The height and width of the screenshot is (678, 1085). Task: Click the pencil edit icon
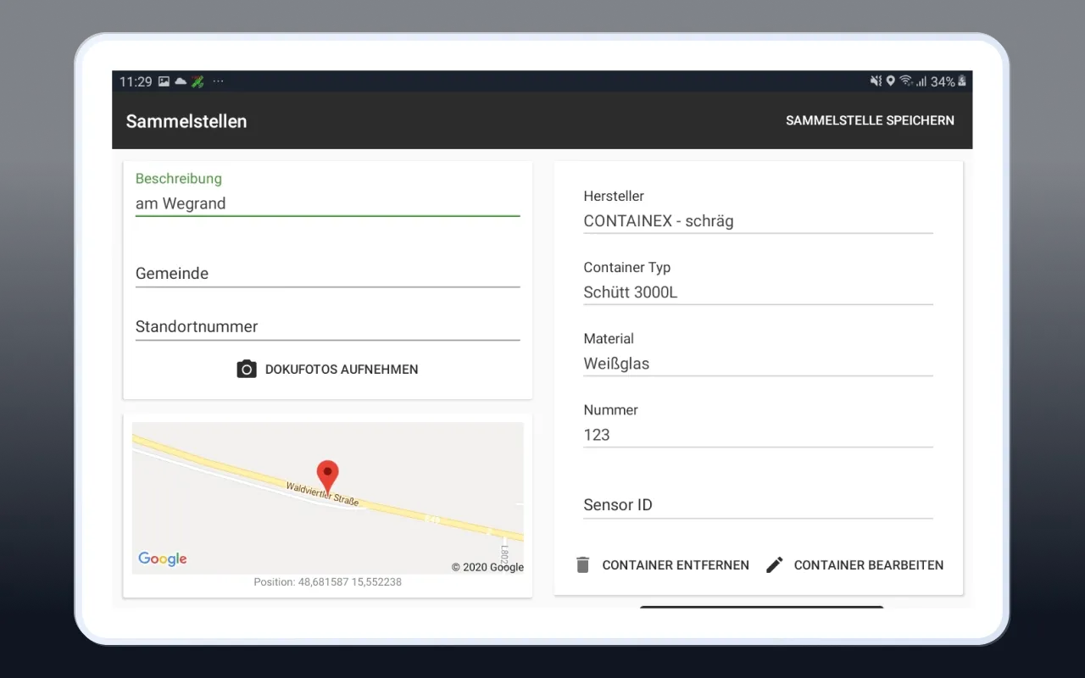pos(775,565)
